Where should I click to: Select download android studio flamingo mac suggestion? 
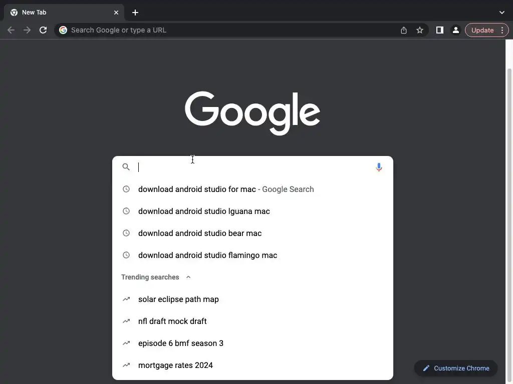[252, 255]
